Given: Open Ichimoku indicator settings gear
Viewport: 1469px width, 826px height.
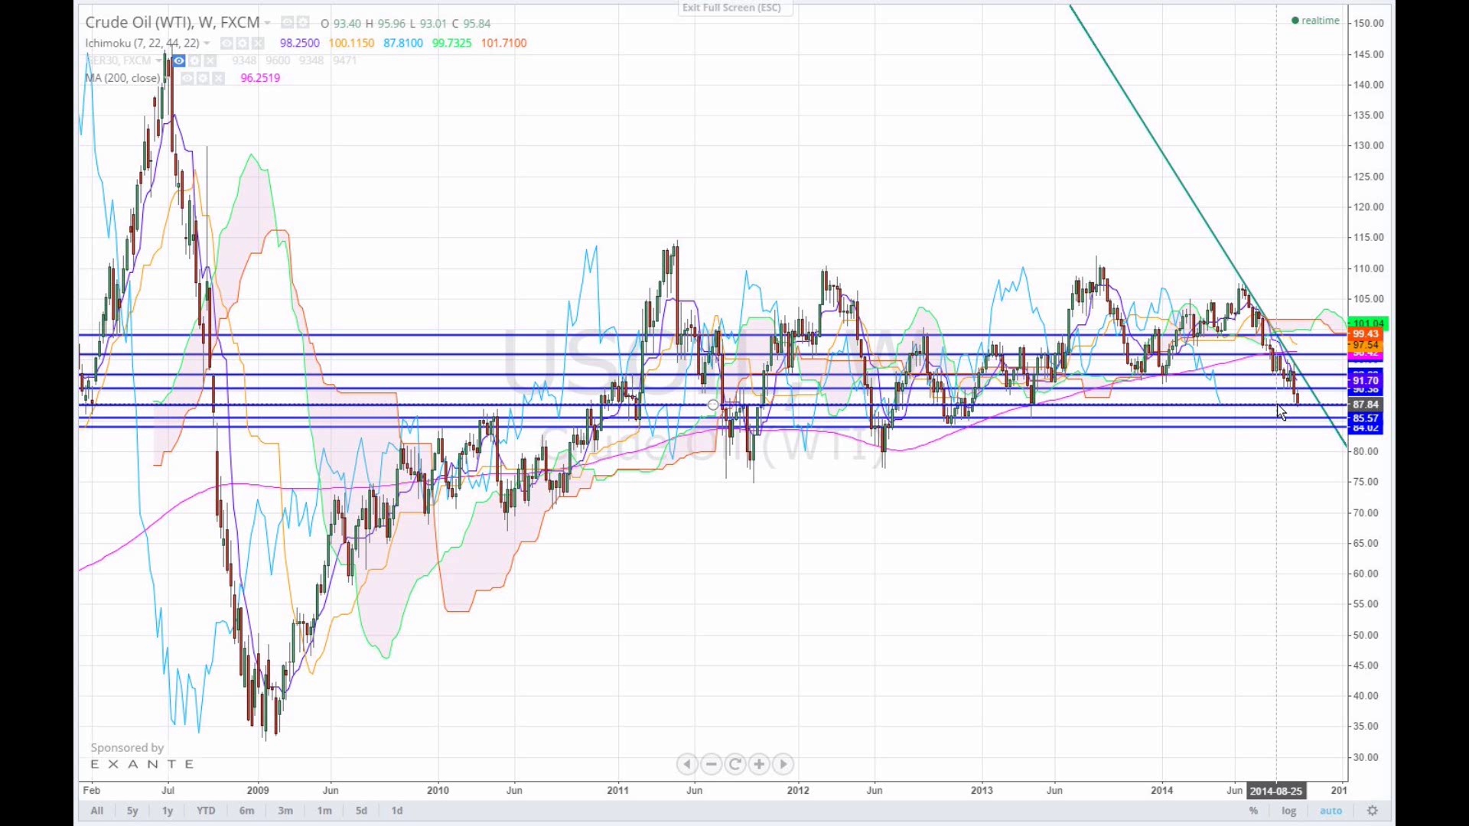Looking at the screenshot, I should (243, 44).
